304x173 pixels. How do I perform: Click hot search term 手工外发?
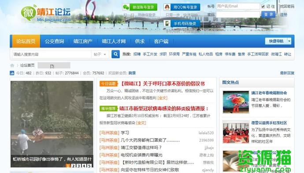pos(150,54)
